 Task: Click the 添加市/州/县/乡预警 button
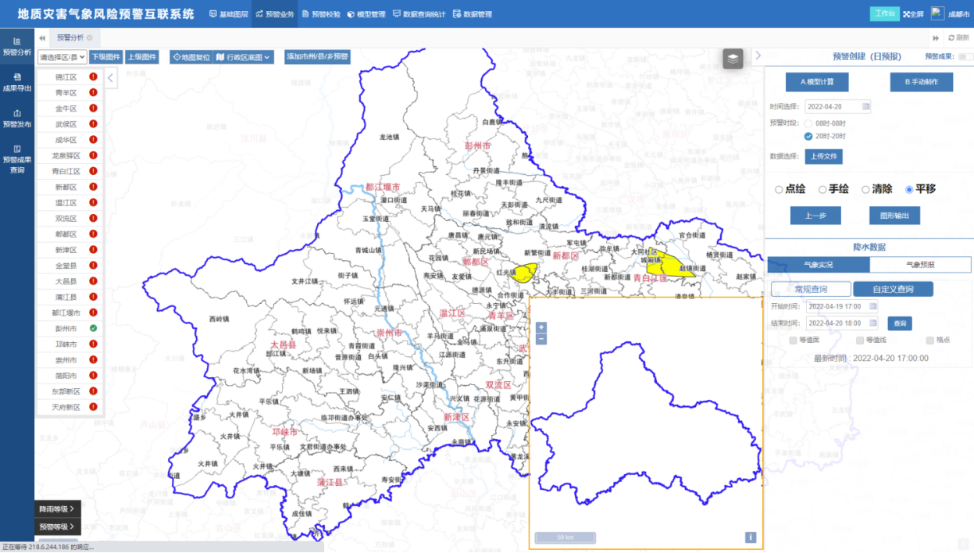317,57
